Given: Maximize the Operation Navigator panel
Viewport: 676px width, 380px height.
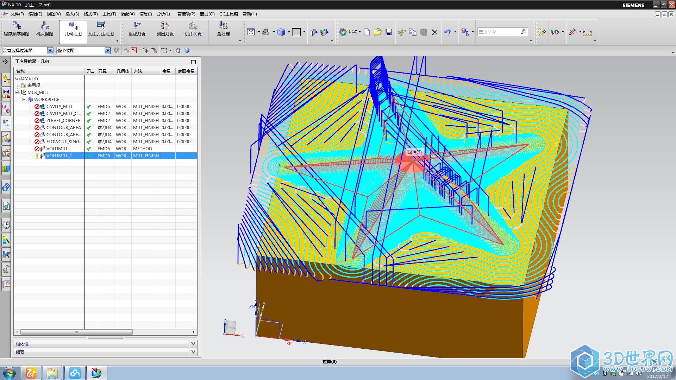Looking at the screenshot, I should click(193, 62).
